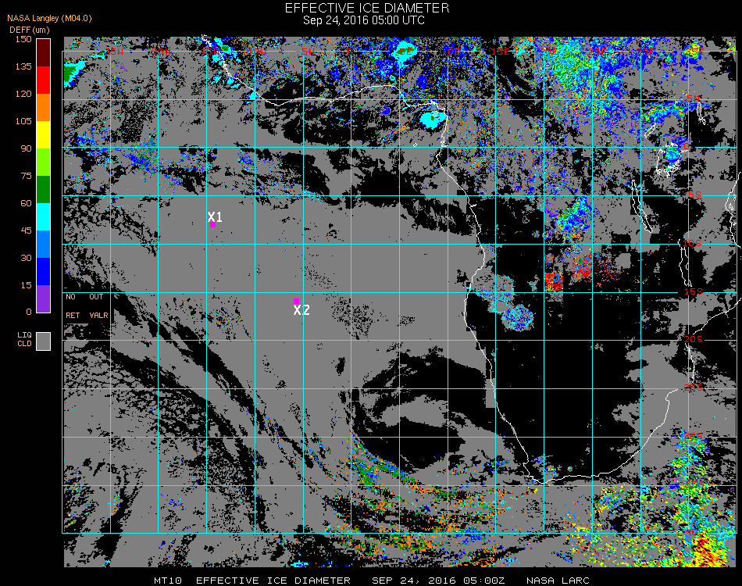The width and height of the screenshot is (742, 586).
Task: Click the 20S latitude label
Action: point(694,340)
